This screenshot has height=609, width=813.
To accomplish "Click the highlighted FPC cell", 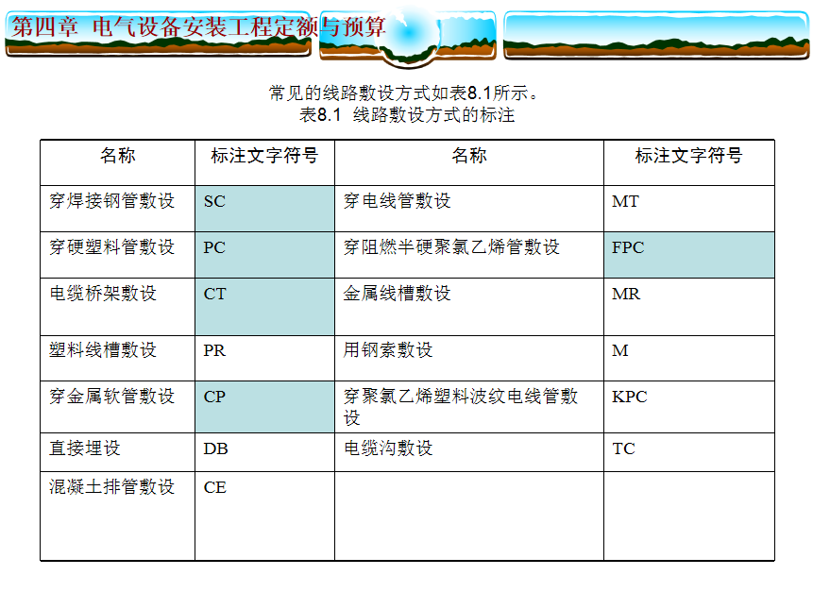I will coord(689,255).
